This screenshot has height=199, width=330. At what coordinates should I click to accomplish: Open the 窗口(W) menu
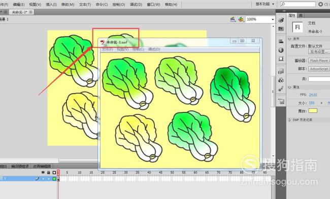[x=153, y=5]
